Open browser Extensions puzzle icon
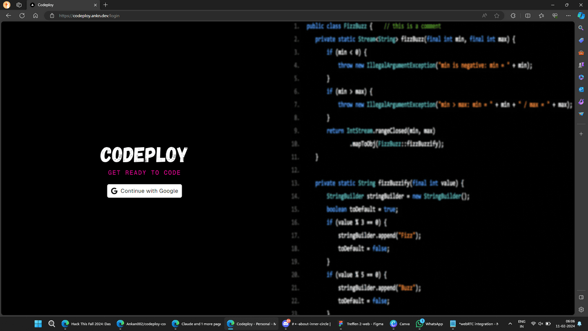This screenshot has height=331, width=588. coord(513,16)
